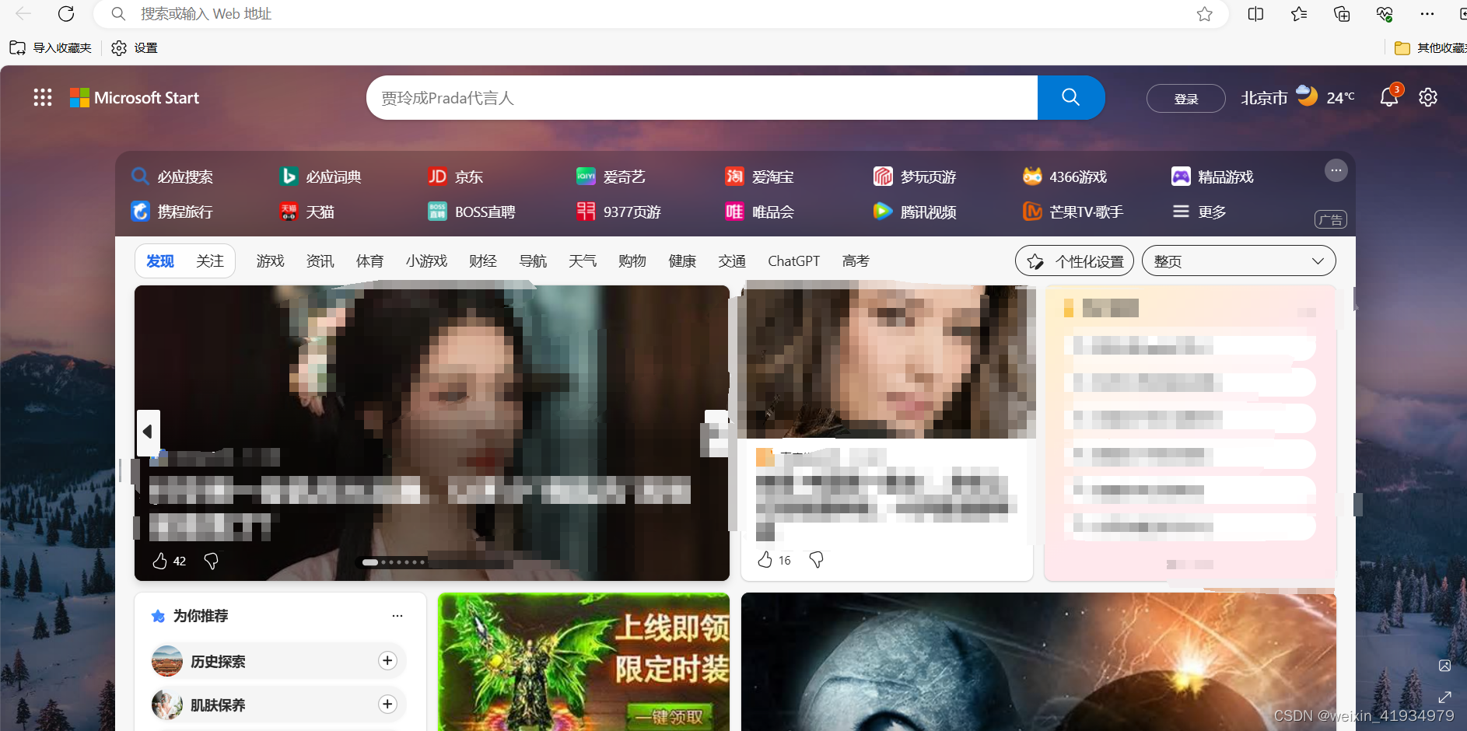Switch to 购物 category

[x=632, y=261]
